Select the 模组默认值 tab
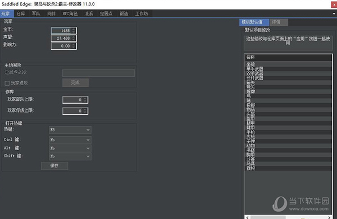 (x=254, y=22)
